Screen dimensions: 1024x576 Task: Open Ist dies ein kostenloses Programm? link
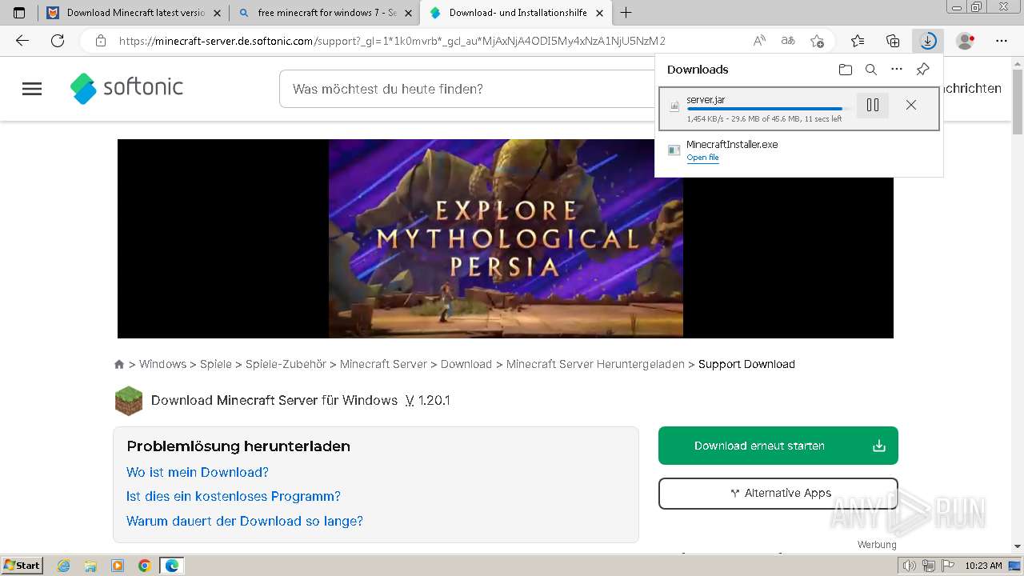[234, 496]
